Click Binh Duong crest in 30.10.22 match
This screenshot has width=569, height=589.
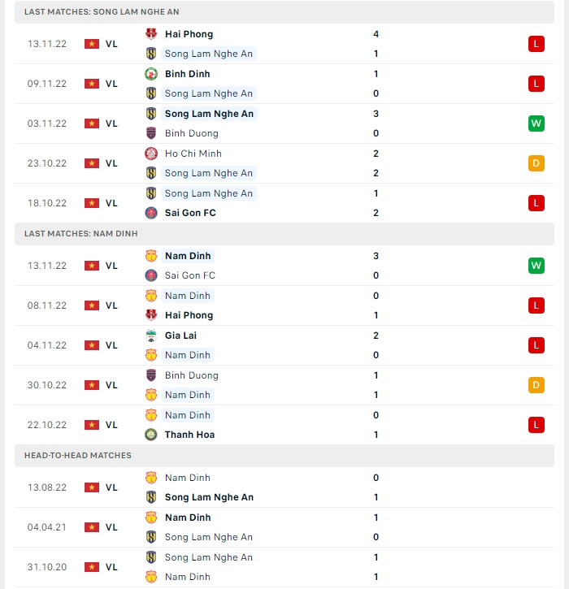pos(151,375)
